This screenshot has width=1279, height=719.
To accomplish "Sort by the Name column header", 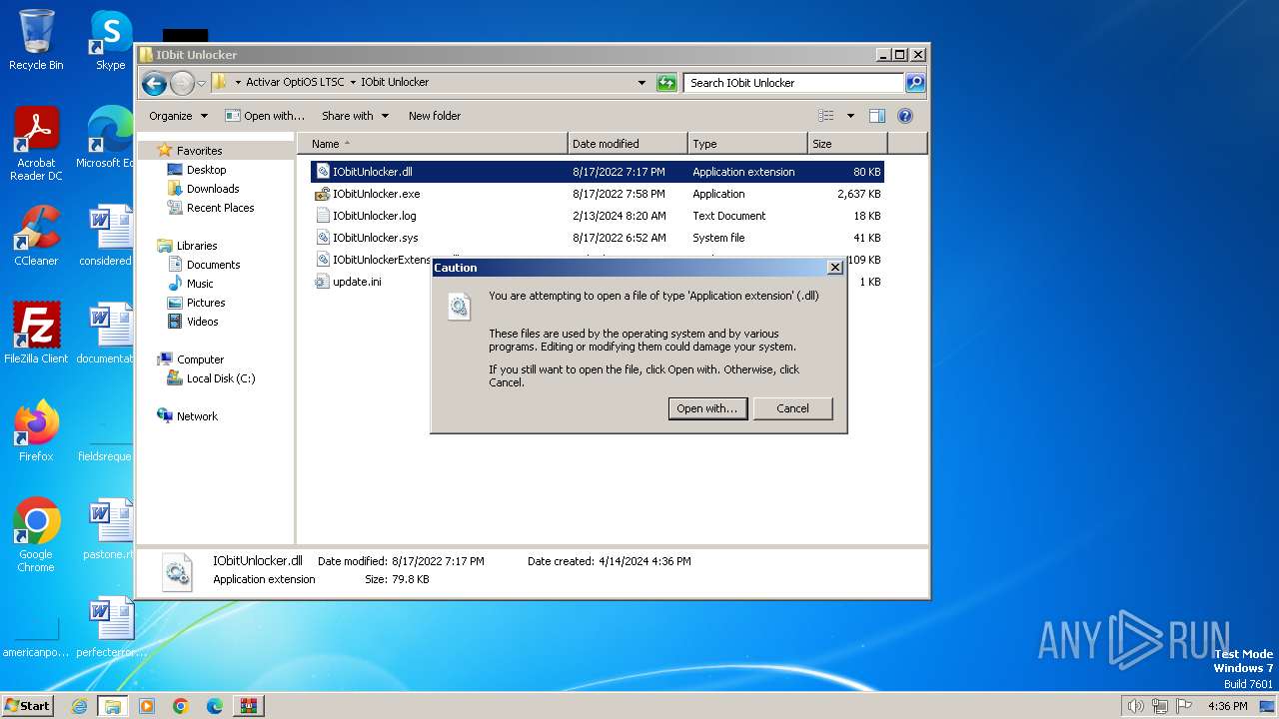I will pyautogui.click(x=433, y=144).
